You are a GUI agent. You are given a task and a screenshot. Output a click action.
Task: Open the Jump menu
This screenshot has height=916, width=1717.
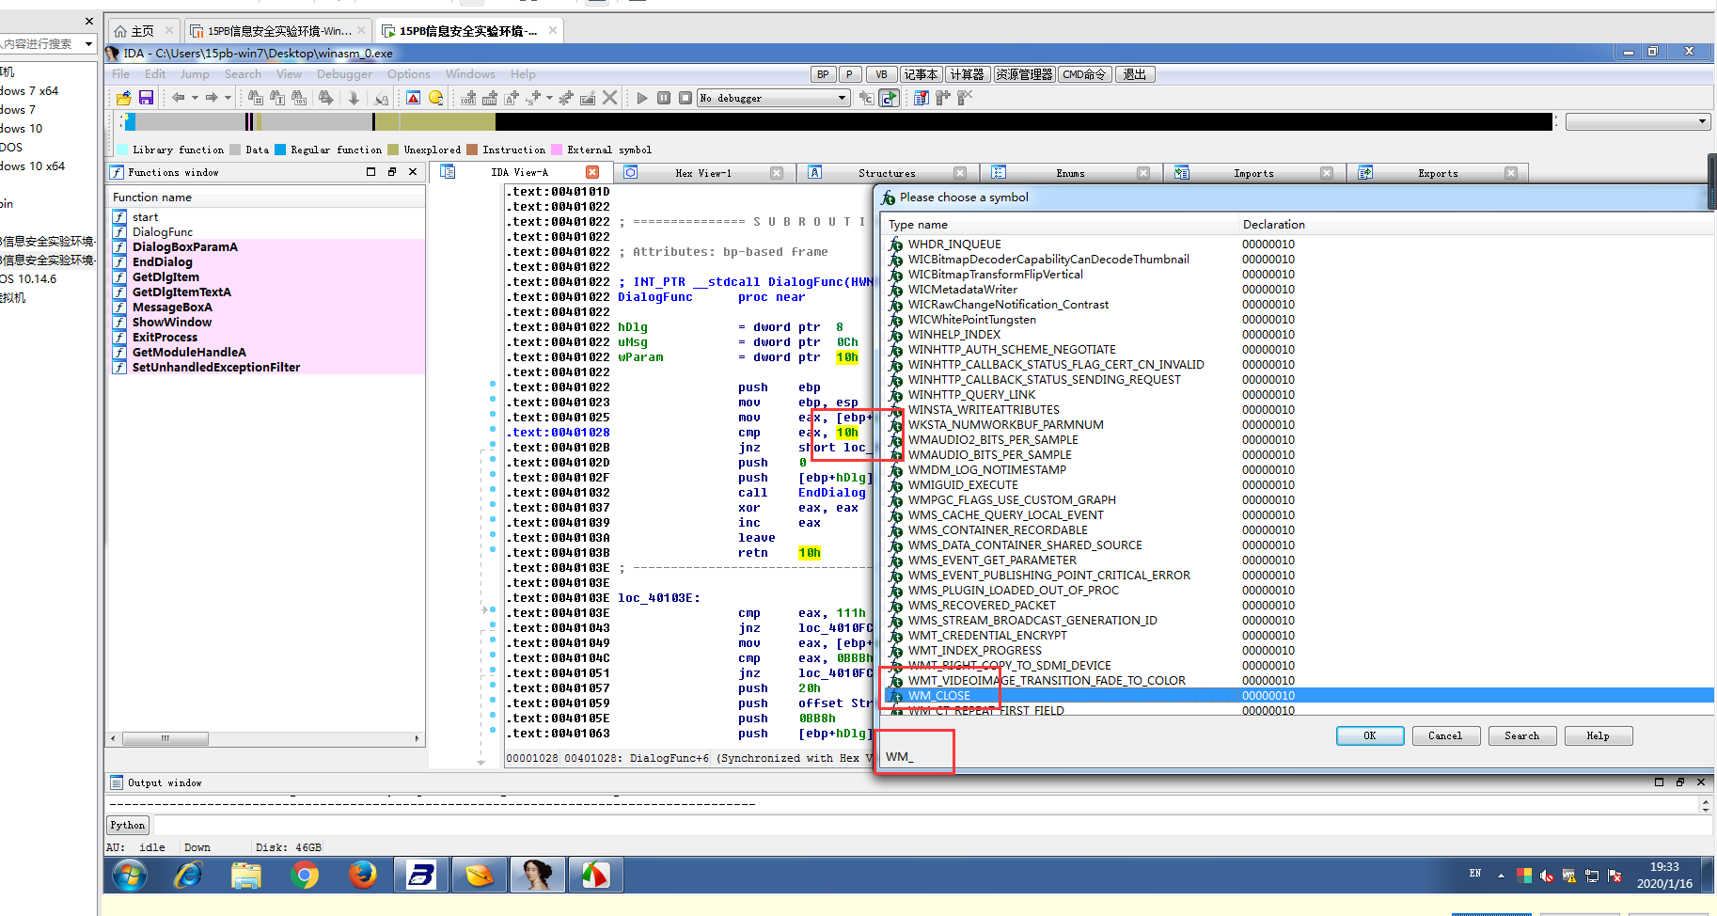[x=195, y=74]
